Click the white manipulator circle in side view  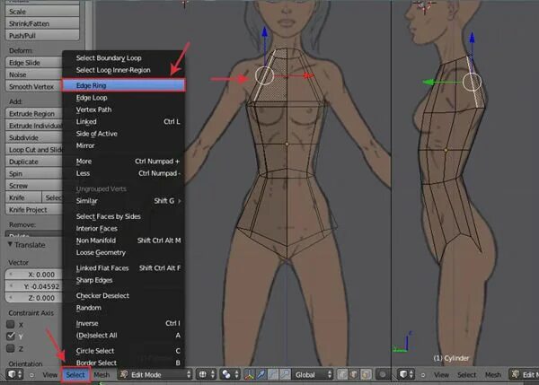(472, 82)
